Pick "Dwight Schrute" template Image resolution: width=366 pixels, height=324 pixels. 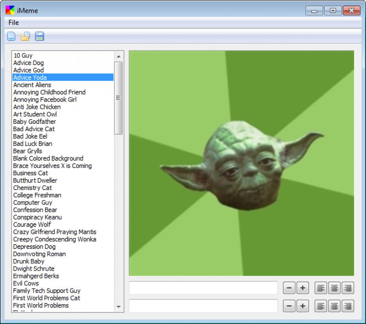click(x=63, y=269)
